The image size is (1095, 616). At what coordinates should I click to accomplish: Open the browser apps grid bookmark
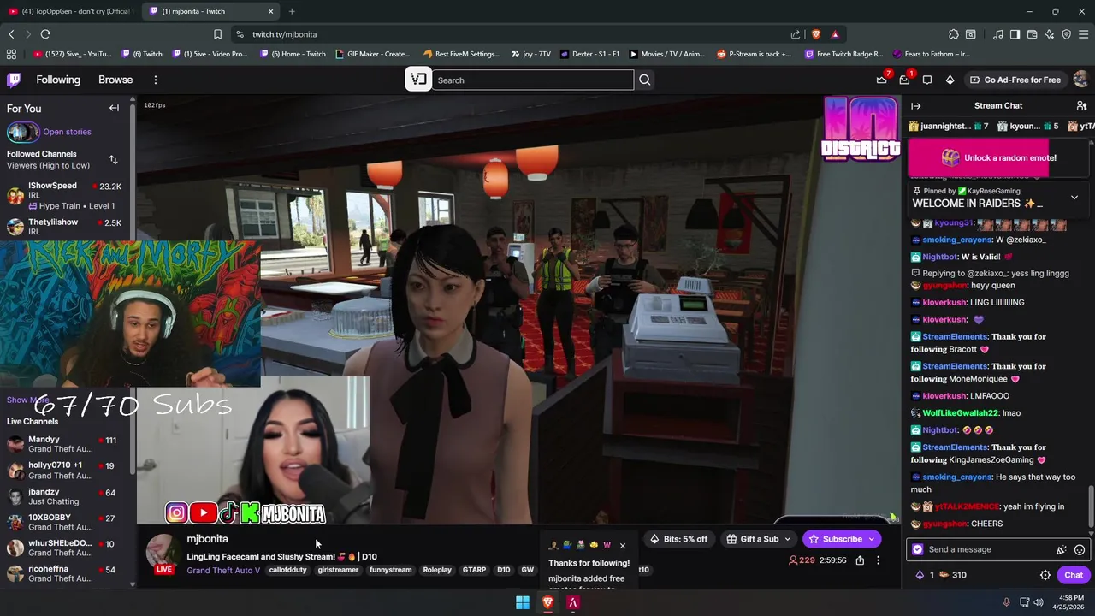11,54
